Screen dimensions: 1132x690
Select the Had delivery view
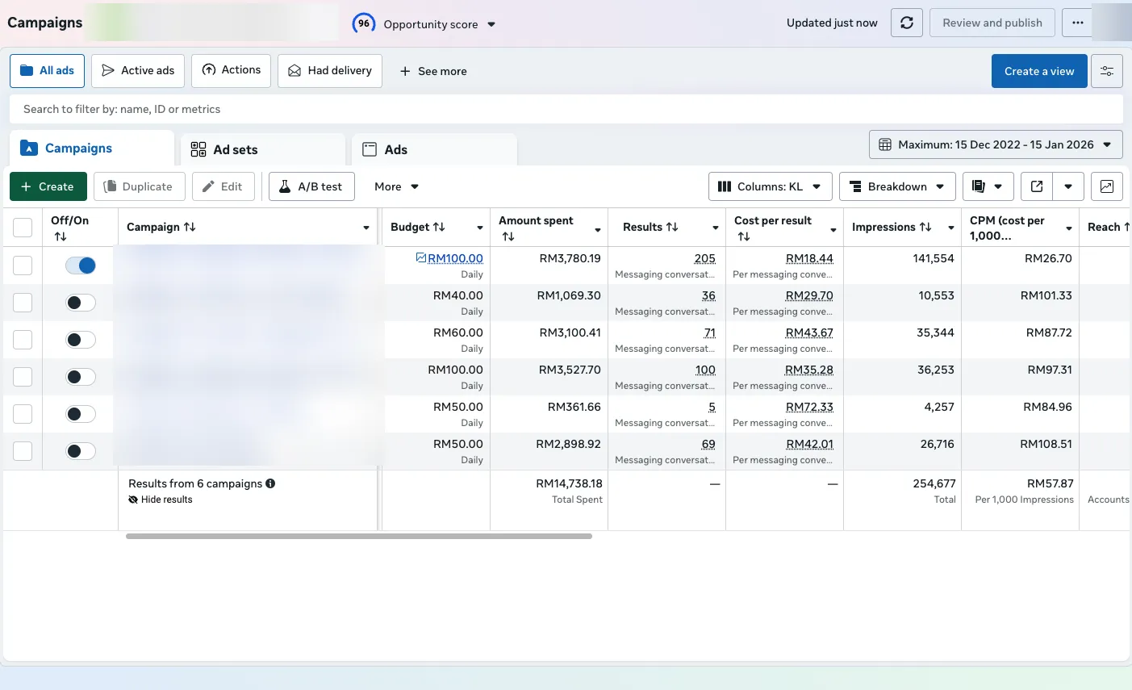tap(330, 71)
